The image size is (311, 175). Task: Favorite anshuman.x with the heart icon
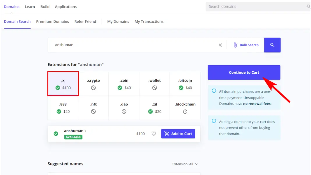point(154,134)
